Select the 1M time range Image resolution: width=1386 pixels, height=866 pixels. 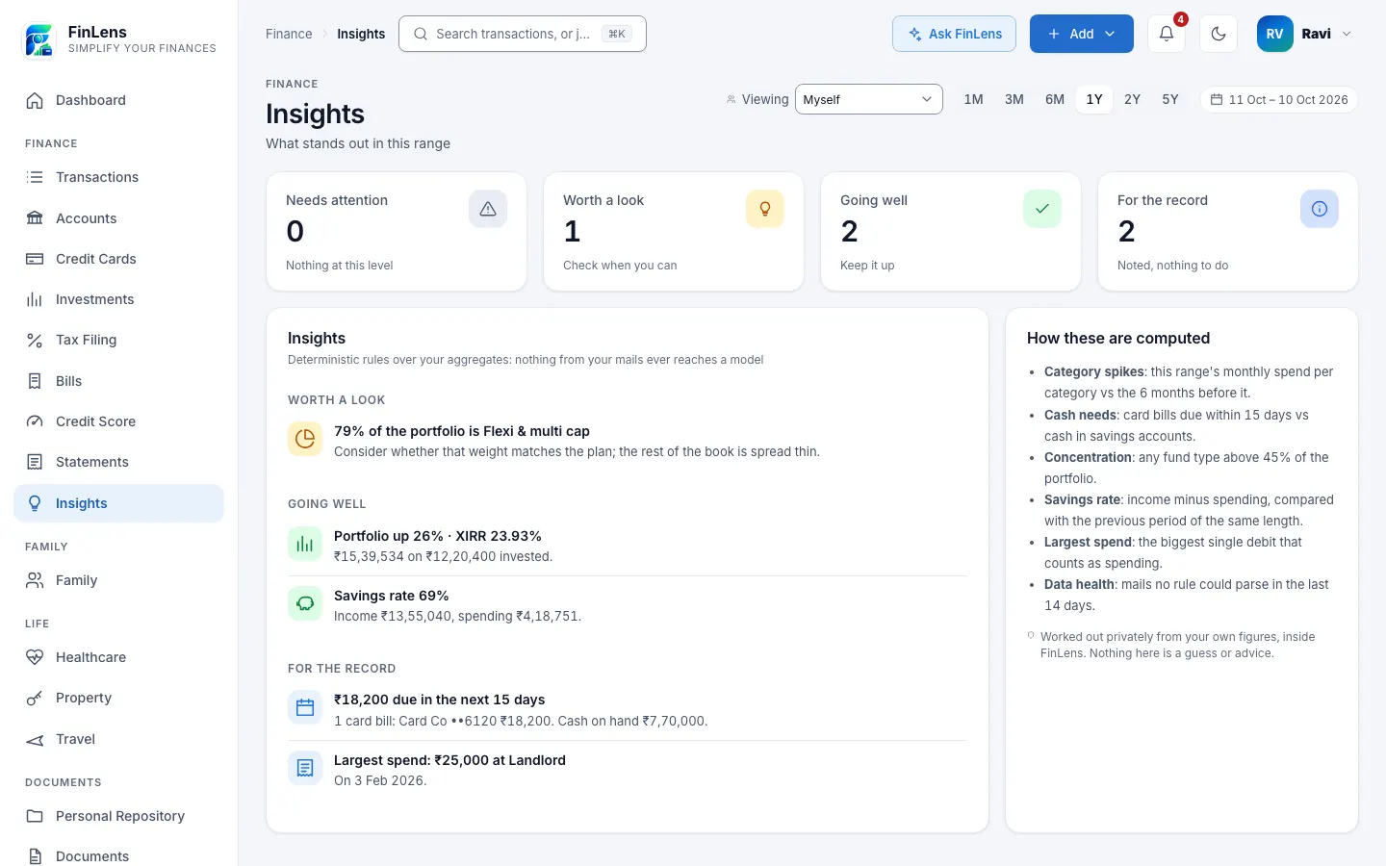click(973, 99)
